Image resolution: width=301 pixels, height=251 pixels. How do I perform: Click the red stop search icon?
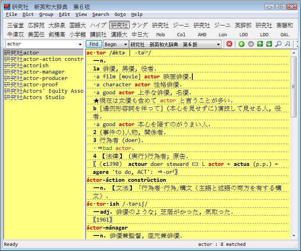coord(229,44)
